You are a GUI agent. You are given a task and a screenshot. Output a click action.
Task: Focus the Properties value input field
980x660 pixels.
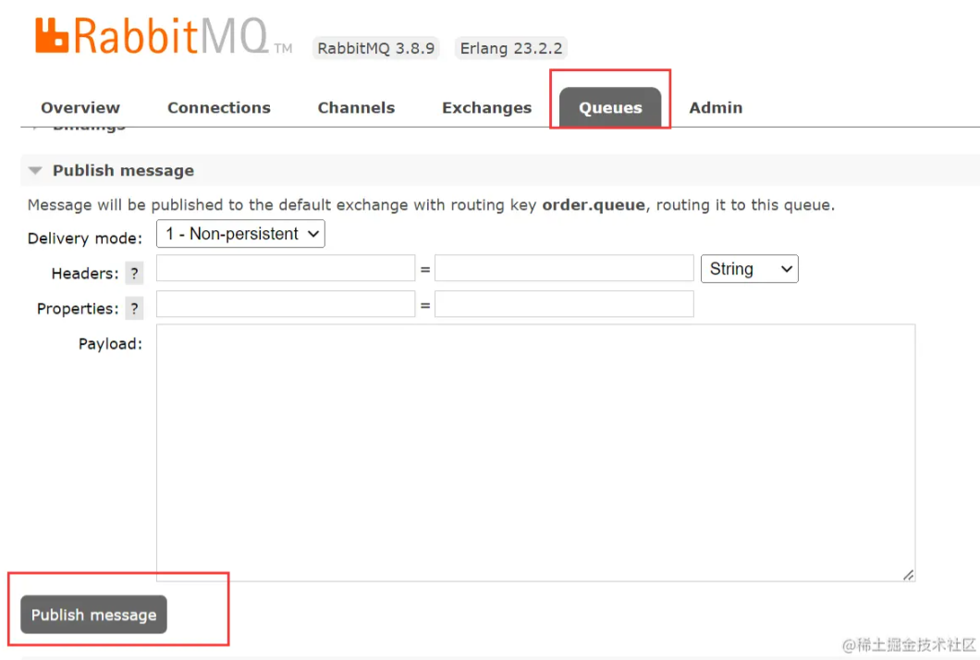pyautogui.click(x=564, y=304)
